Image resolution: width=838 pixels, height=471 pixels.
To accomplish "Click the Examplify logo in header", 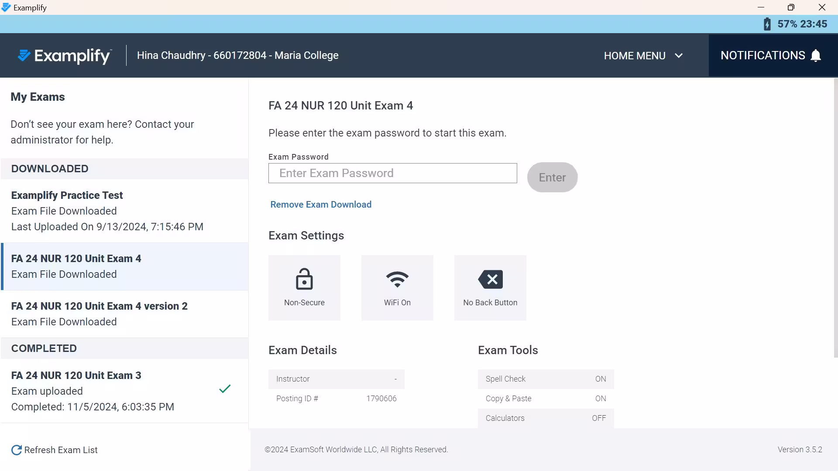I will 65,56.
